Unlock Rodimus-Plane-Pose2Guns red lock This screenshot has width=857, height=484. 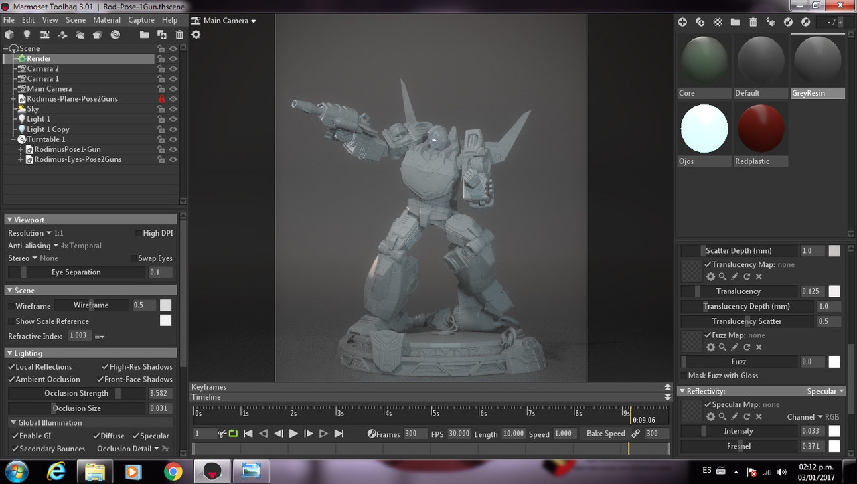coord(161,99)
